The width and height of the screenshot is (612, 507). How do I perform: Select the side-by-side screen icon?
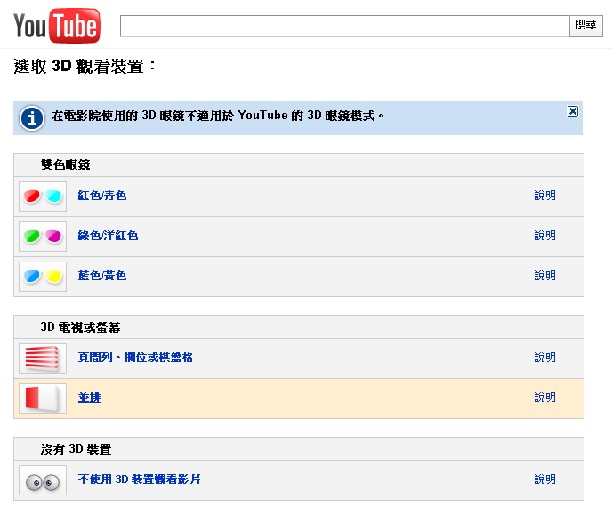(43, 398)
